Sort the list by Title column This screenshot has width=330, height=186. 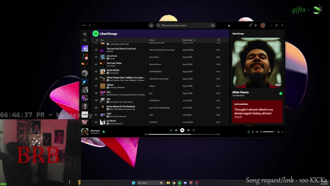pos(102,40)
